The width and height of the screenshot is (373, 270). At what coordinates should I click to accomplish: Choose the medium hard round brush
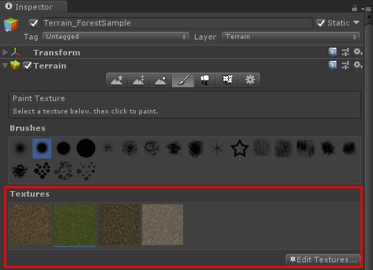click(64, 148)
